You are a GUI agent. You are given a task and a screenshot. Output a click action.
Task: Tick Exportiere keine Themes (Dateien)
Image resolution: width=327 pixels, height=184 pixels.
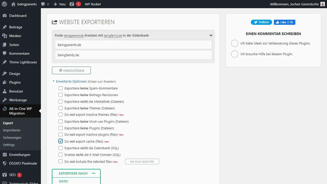click(61, 108)
